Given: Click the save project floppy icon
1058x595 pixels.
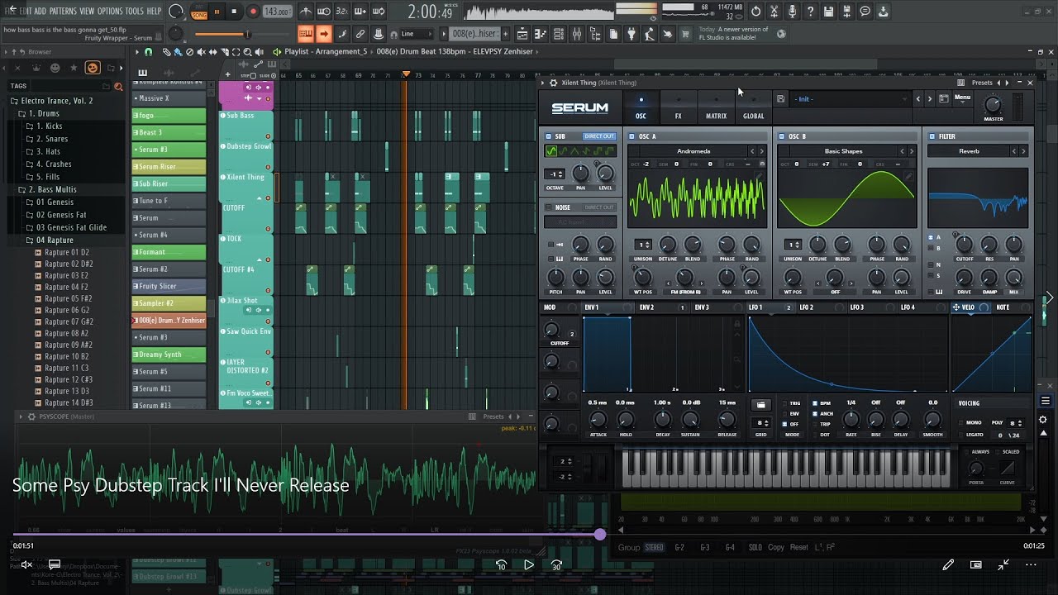Looking at the screenshot, I should (x=829, y=12).
